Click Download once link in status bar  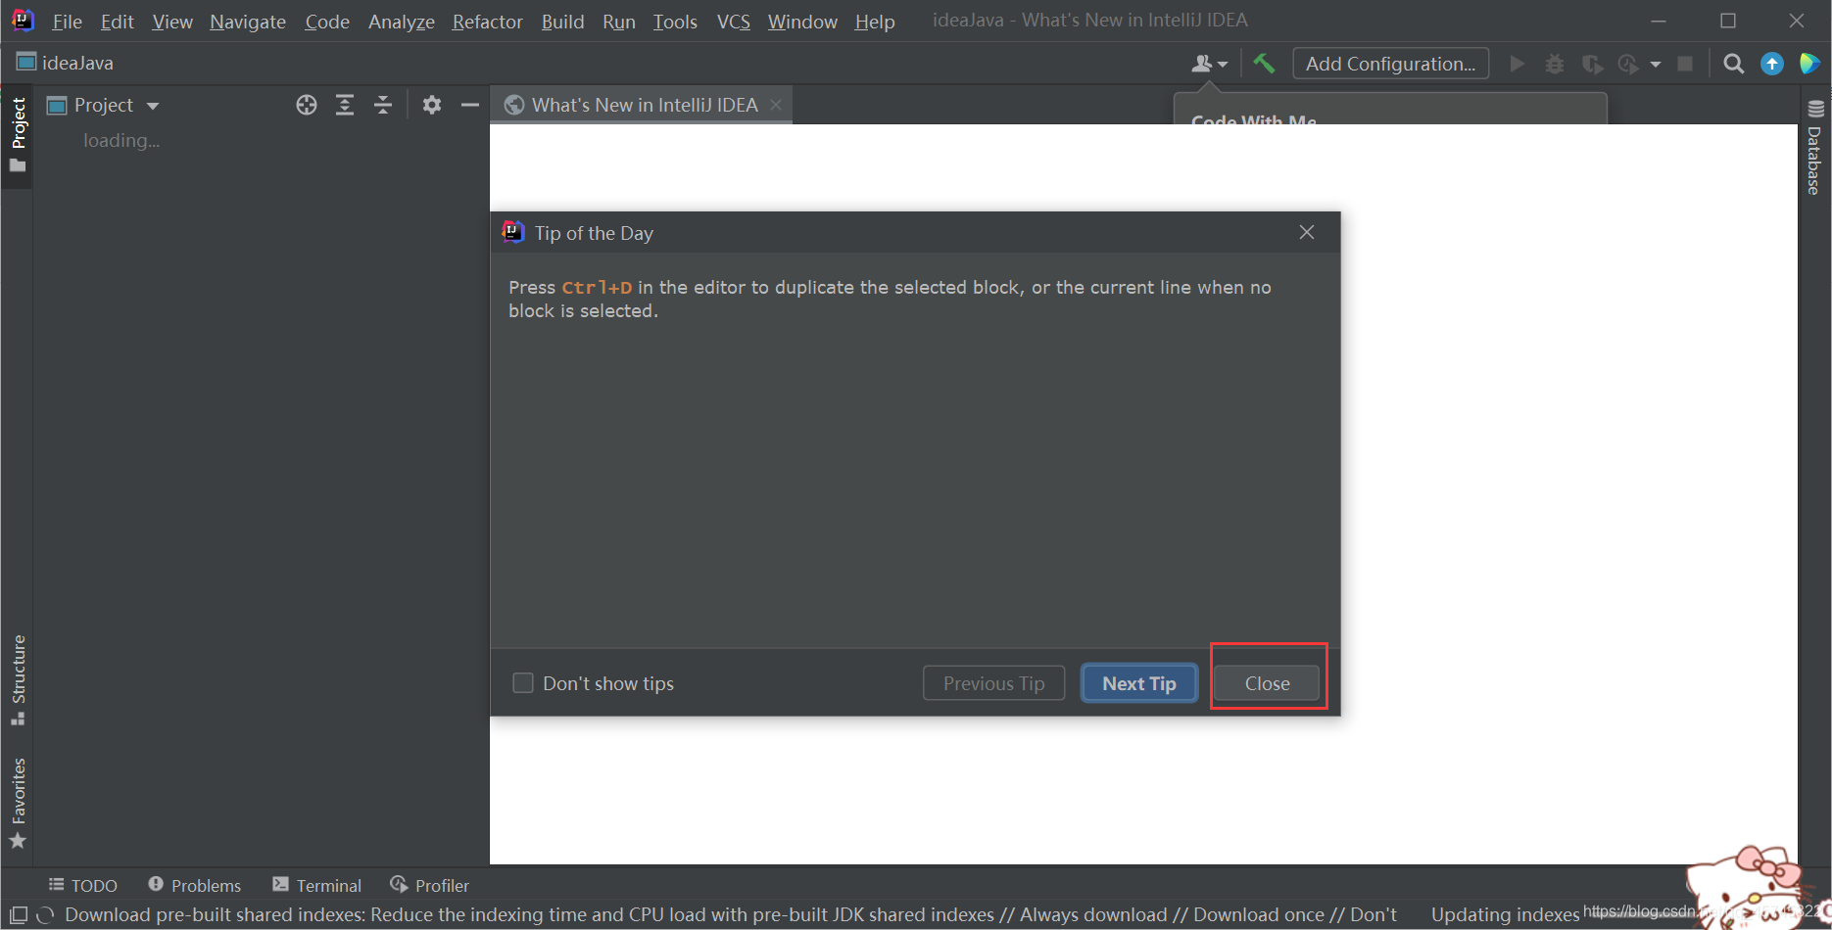click(1259, 914)
